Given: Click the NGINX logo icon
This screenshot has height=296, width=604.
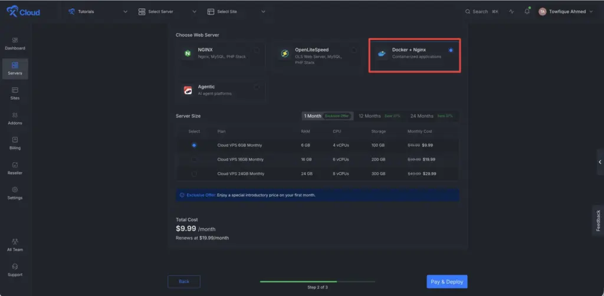Looking at the screenshot, I should point(188,54).
